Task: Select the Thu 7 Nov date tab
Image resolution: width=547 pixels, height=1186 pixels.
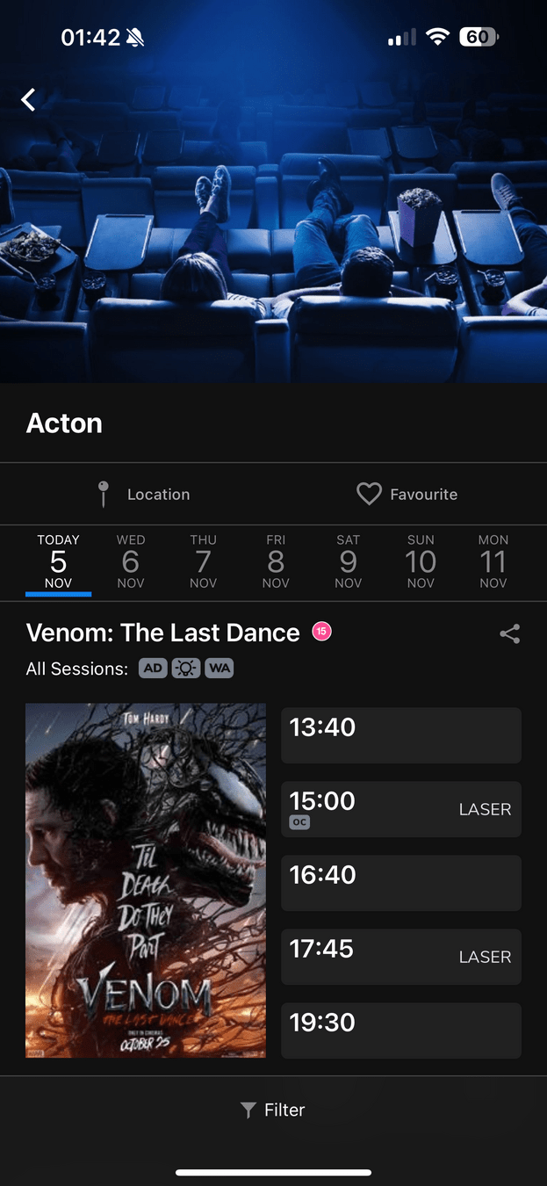Action: pos(203,561)
